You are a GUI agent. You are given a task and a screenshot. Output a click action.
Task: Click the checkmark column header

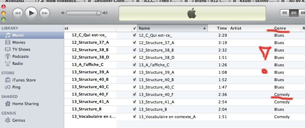[x=134, y=28]
